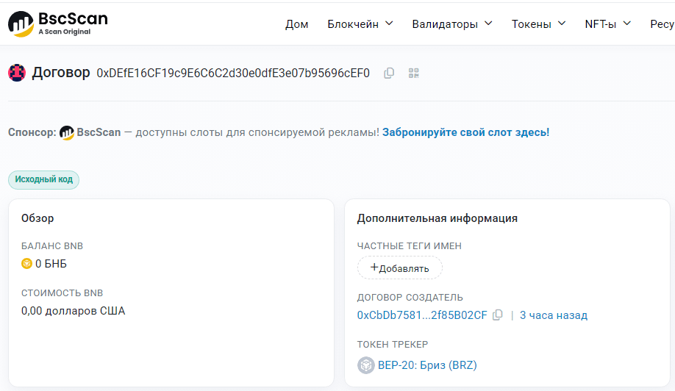Click the sponsor BscScan icon
This screenshot has height=391, width=675.
point(67,132)
